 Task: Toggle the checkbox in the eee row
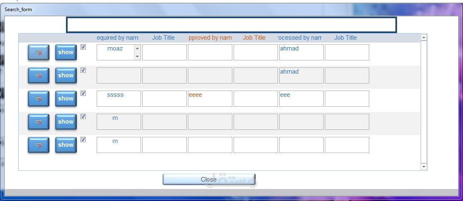pos(83,93)
